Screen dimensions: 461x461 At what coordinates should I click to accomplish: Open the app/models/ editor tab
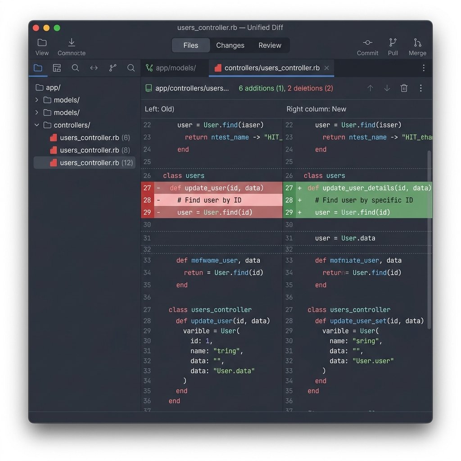[171, 68]
